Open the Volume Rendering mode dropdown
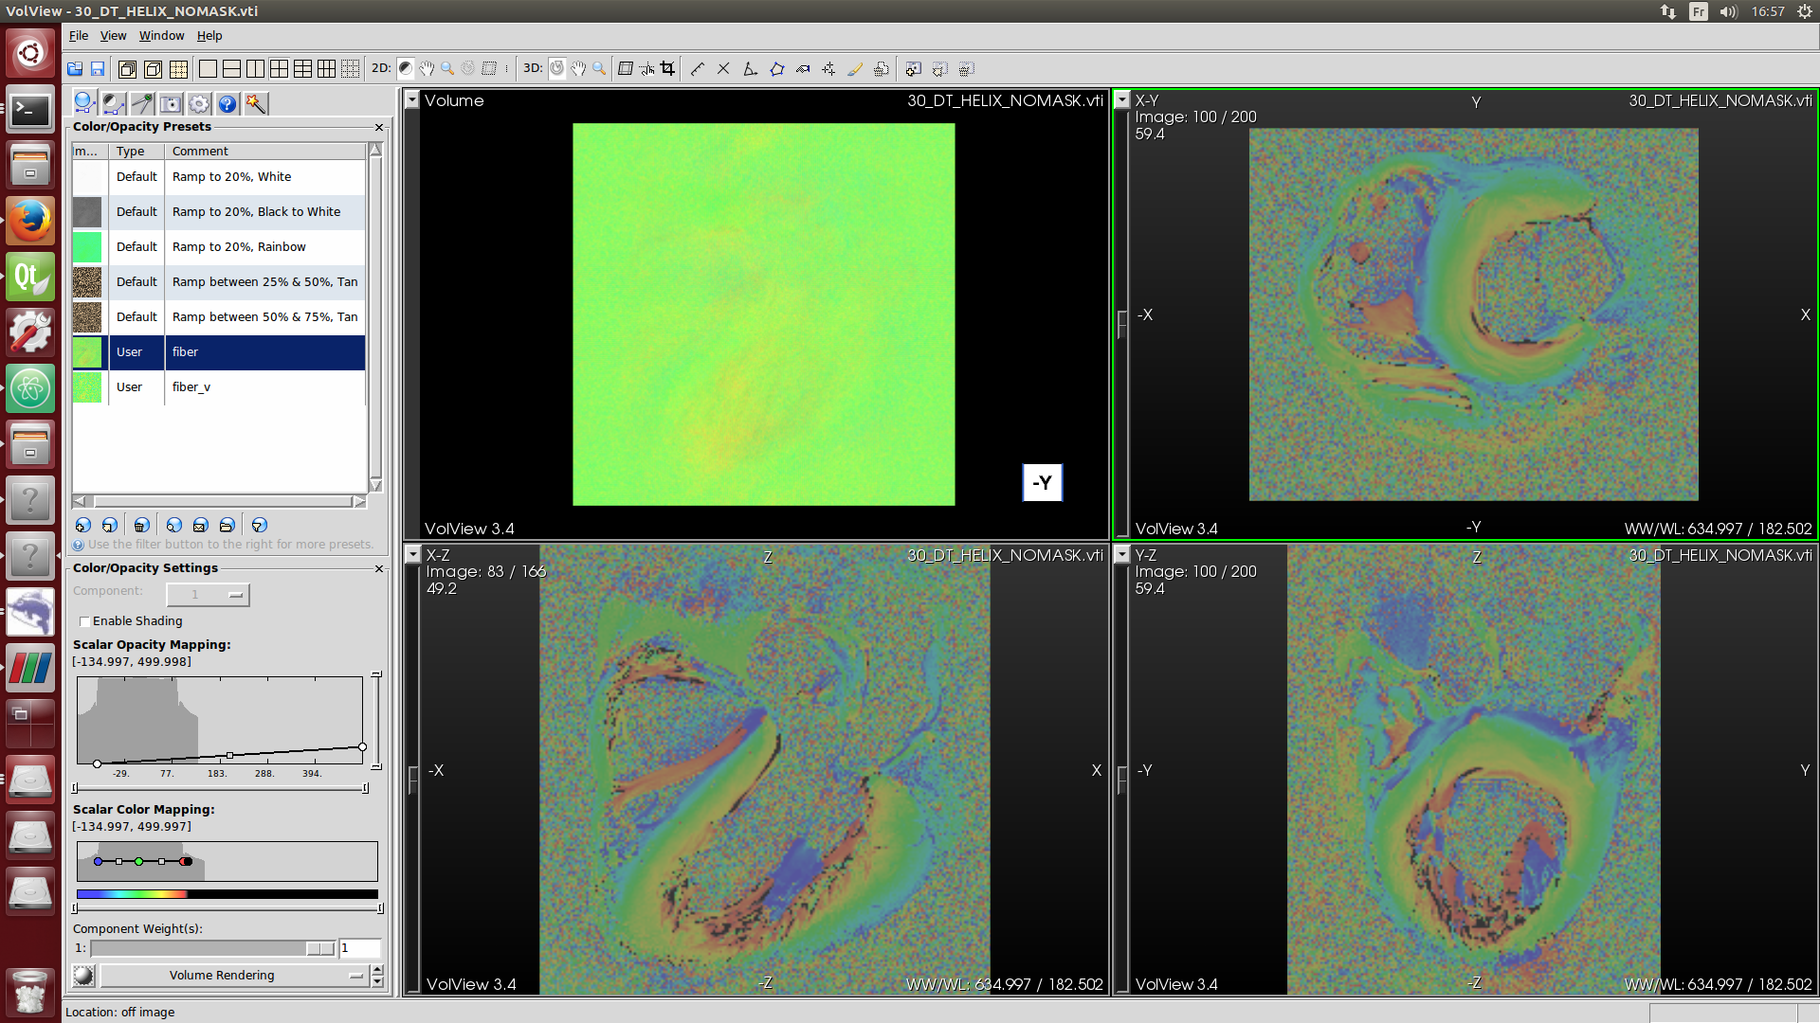This screenshot has width=1820, height=1023. coord(233,976)
